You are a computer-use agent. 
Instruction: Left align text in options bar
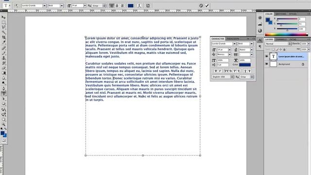(112, 6)
